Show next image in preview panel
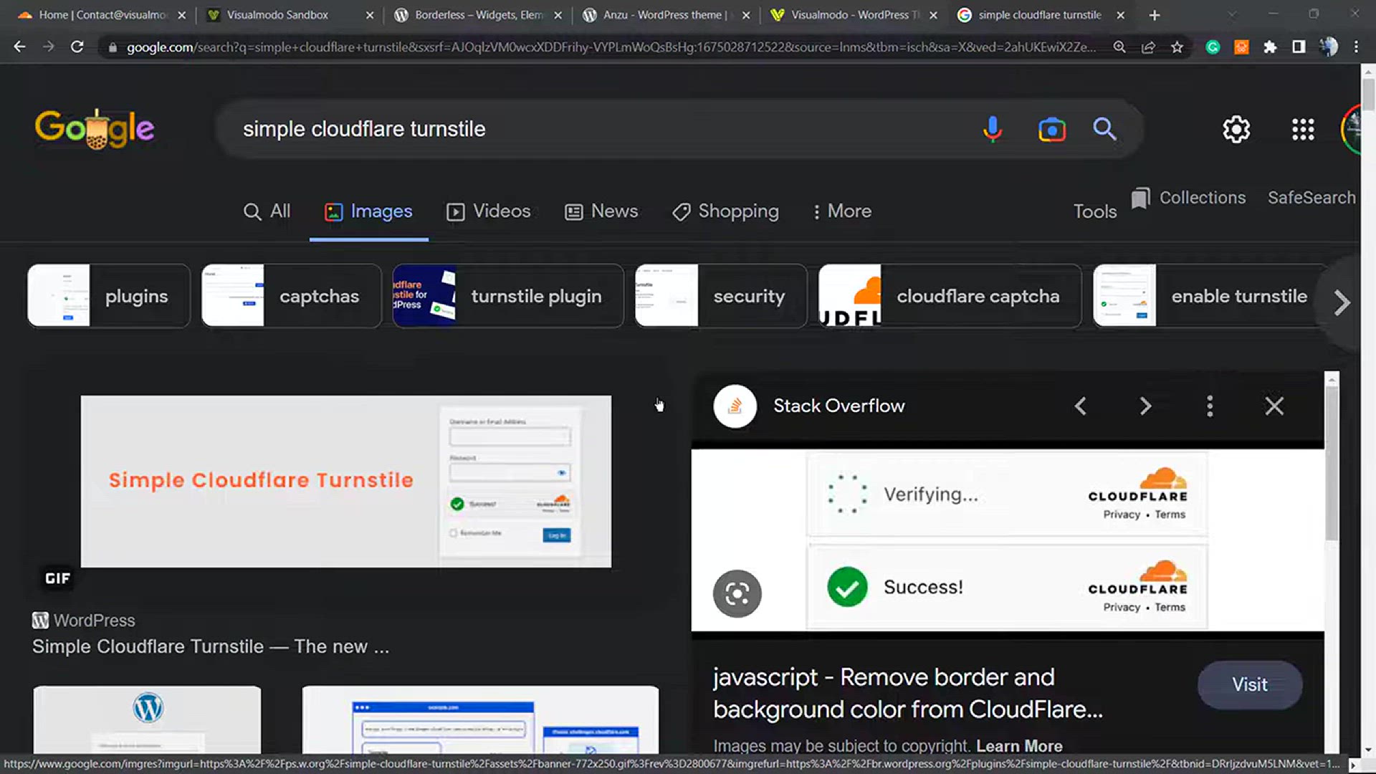The height and width of the screenshot is (774, 1376). [x=1145, y=406]
